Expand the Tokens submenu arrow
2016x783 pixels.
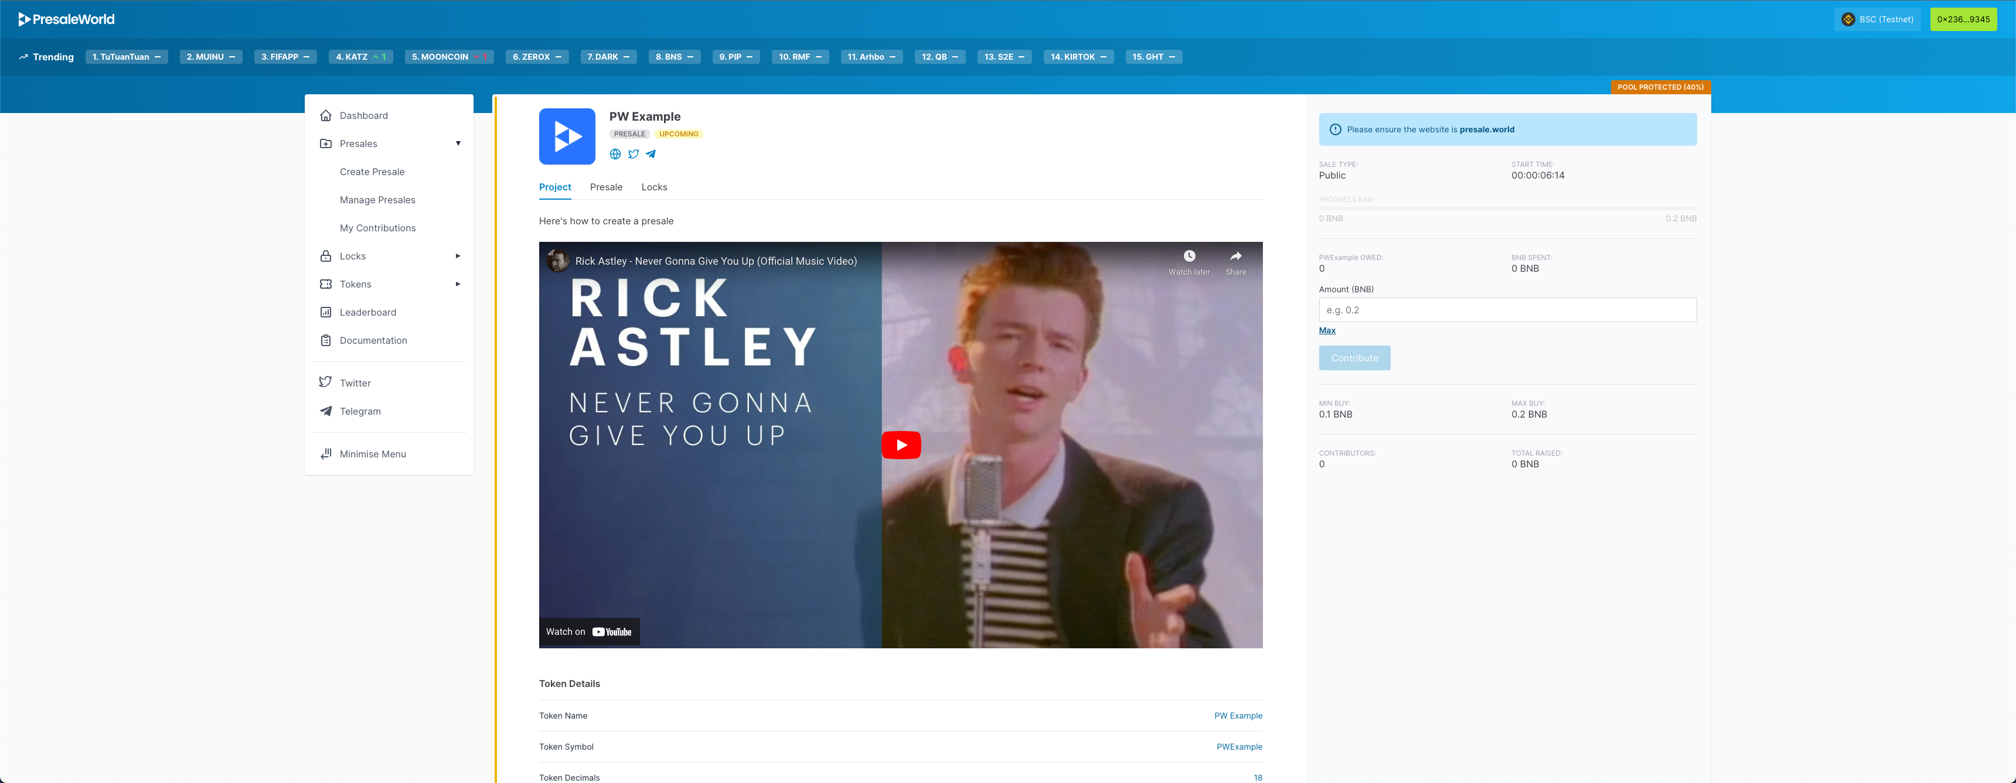pos(458,284)
